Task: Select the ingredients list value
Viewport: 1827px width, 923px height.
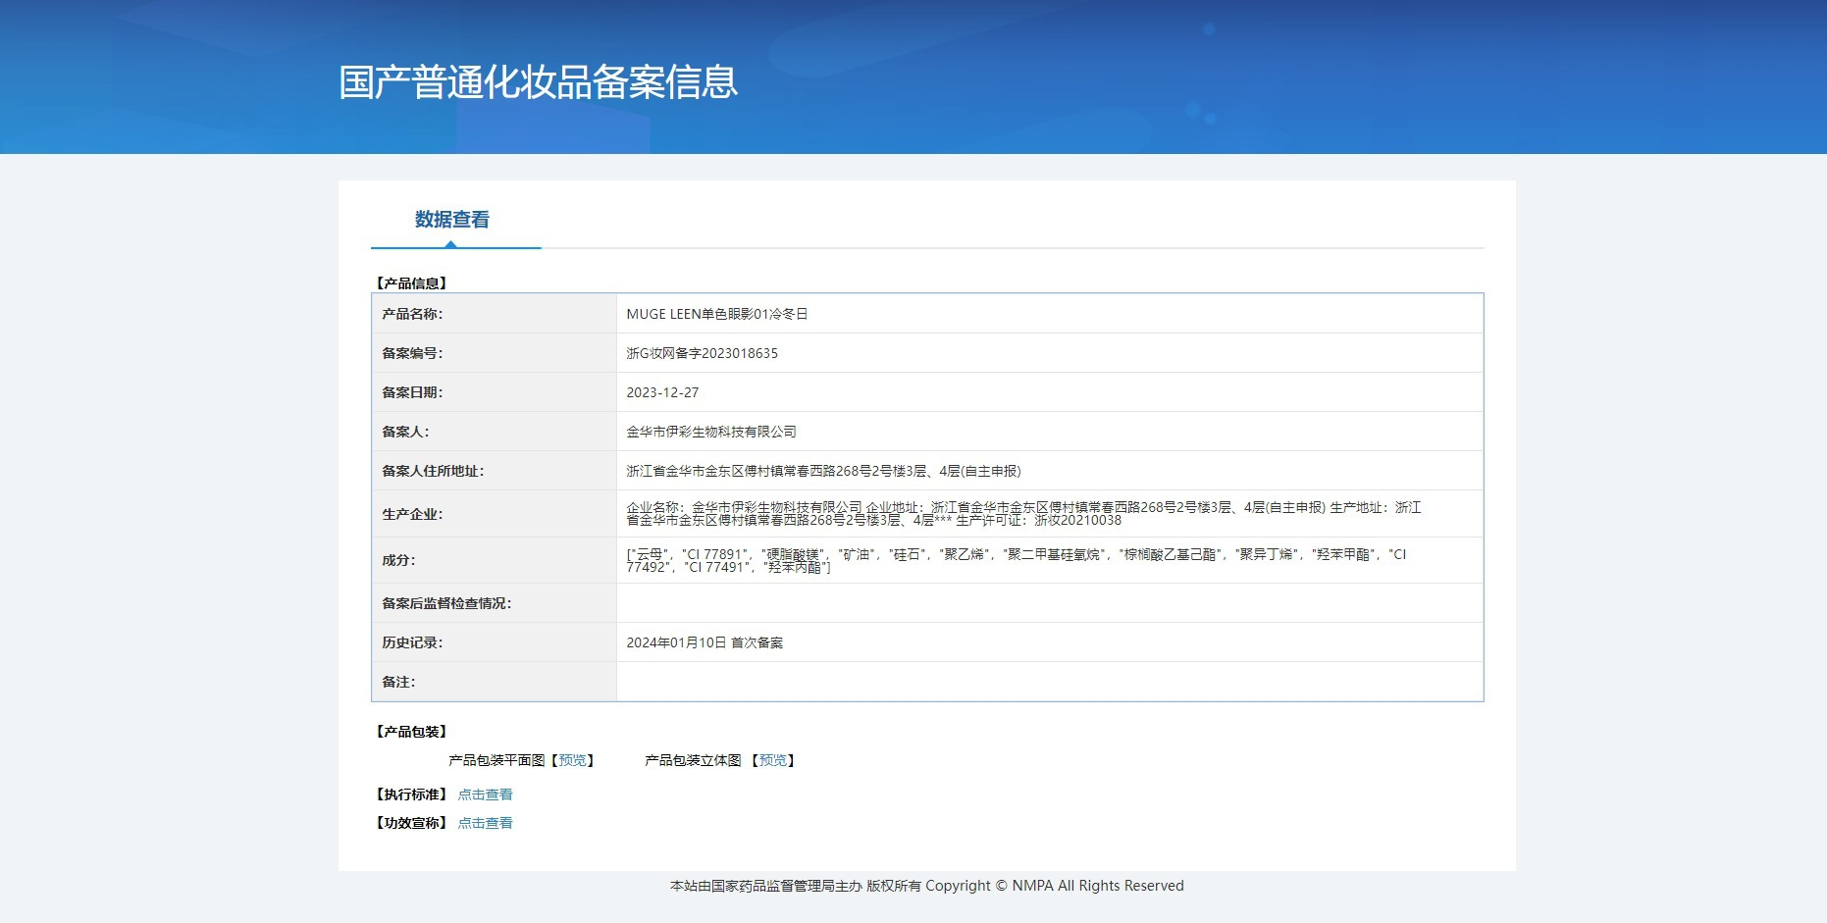Action: coord(1017,560)
